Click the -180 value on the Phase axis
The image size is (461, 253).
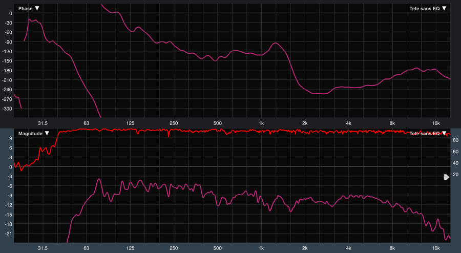coord(7,71)
